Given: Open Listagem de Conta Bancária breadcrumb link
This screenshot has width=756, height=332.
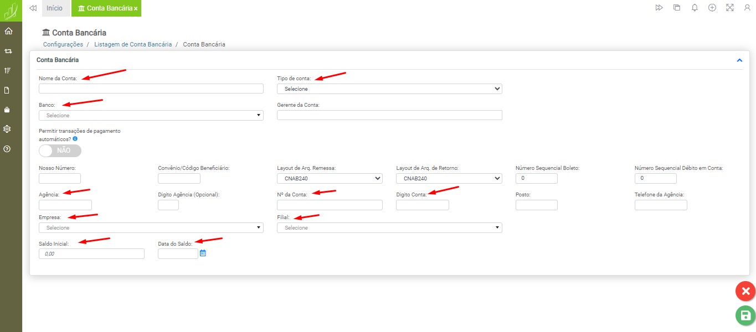Looking at the screenshot, I should click(x=133, y=44).
